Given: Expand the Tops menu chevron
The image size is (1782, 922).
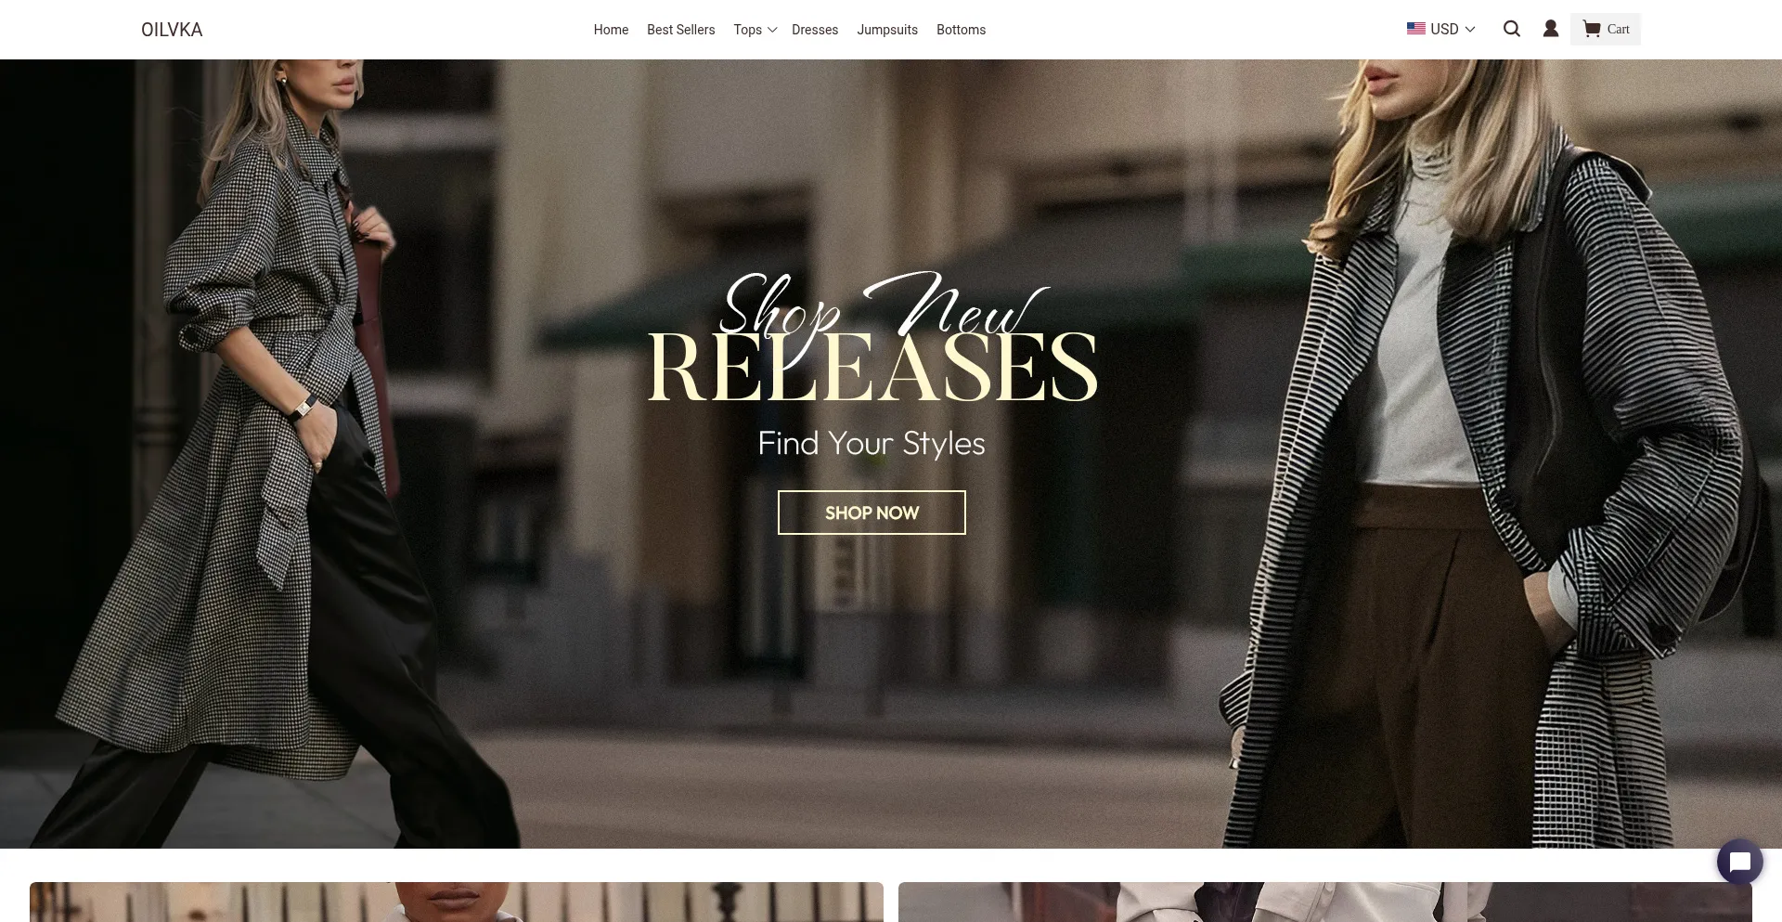Looking at the screenshot, I should tap(772, 30).
